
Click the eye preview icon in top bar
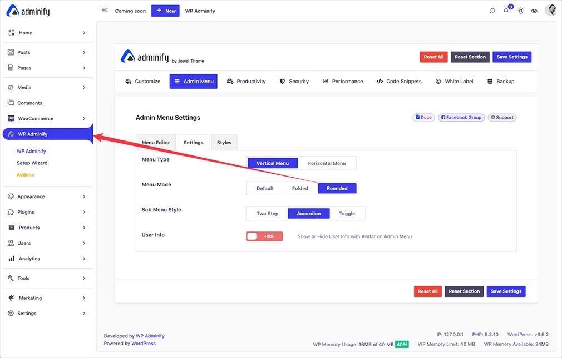[534, 11]
